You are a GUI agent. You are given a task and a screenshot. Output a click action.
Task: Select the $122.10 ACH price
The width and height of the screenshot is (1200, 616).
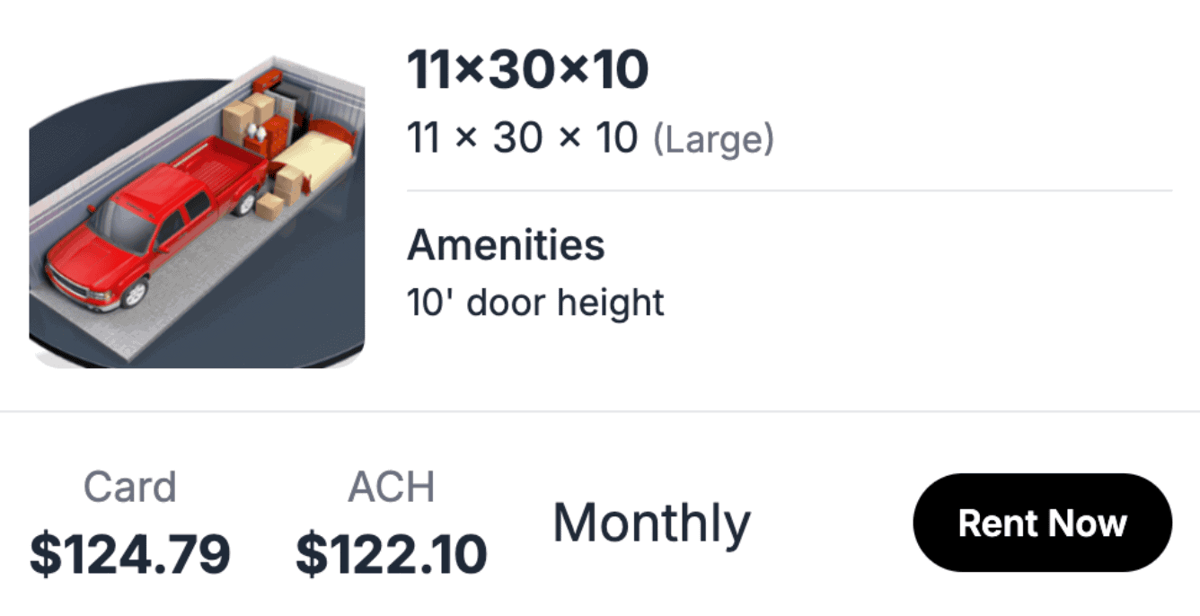point(391,553)
